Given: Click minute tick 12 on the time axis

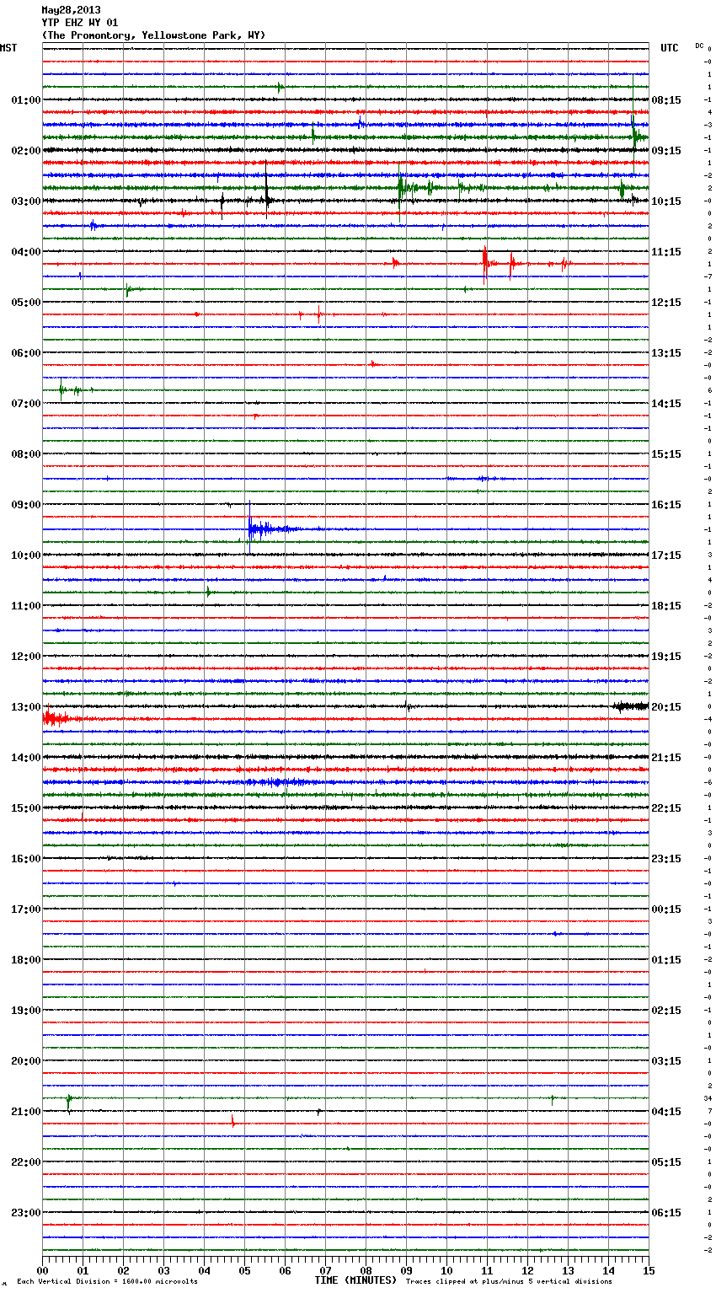Looking at the screenshot, I should click(x=527, y=1270).
